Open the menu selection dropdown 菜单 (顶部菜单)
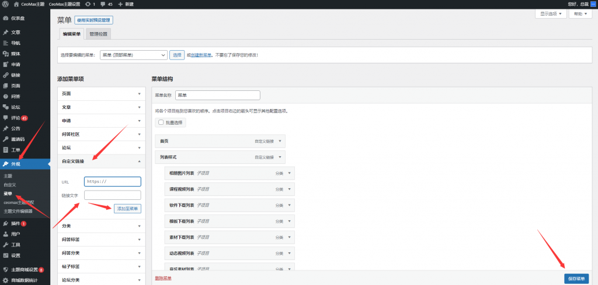The width and height of the screenshot is (598, 285). point(134,55)
